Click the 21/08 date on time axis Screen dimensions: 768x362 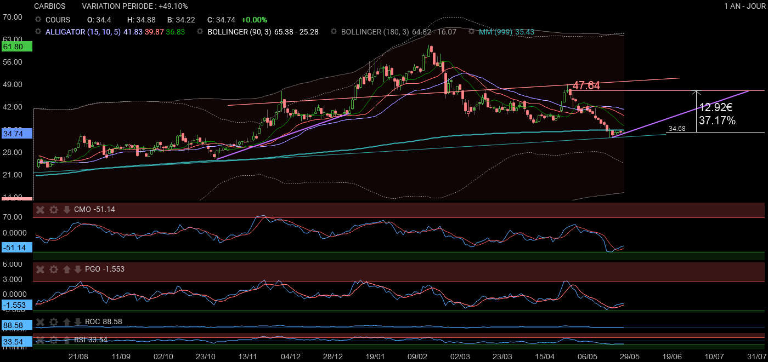click(77, 356)
